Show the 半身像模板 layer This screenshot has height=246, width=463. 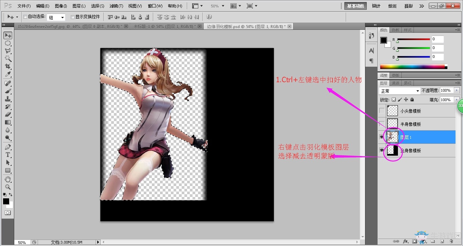382,124
